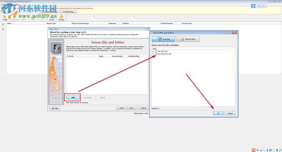The height and width of the screenshot is (152, 282).
Task: Click the keyboard icon in system tray
Action: (270, 150)
